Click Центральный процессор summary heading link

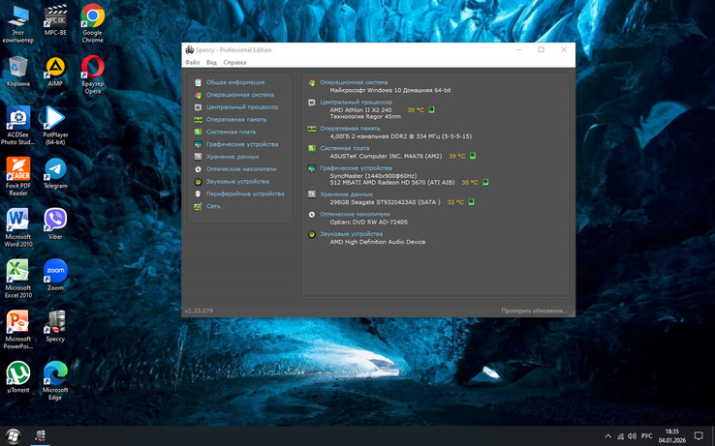pyautogui.click(x=357, y=102)
